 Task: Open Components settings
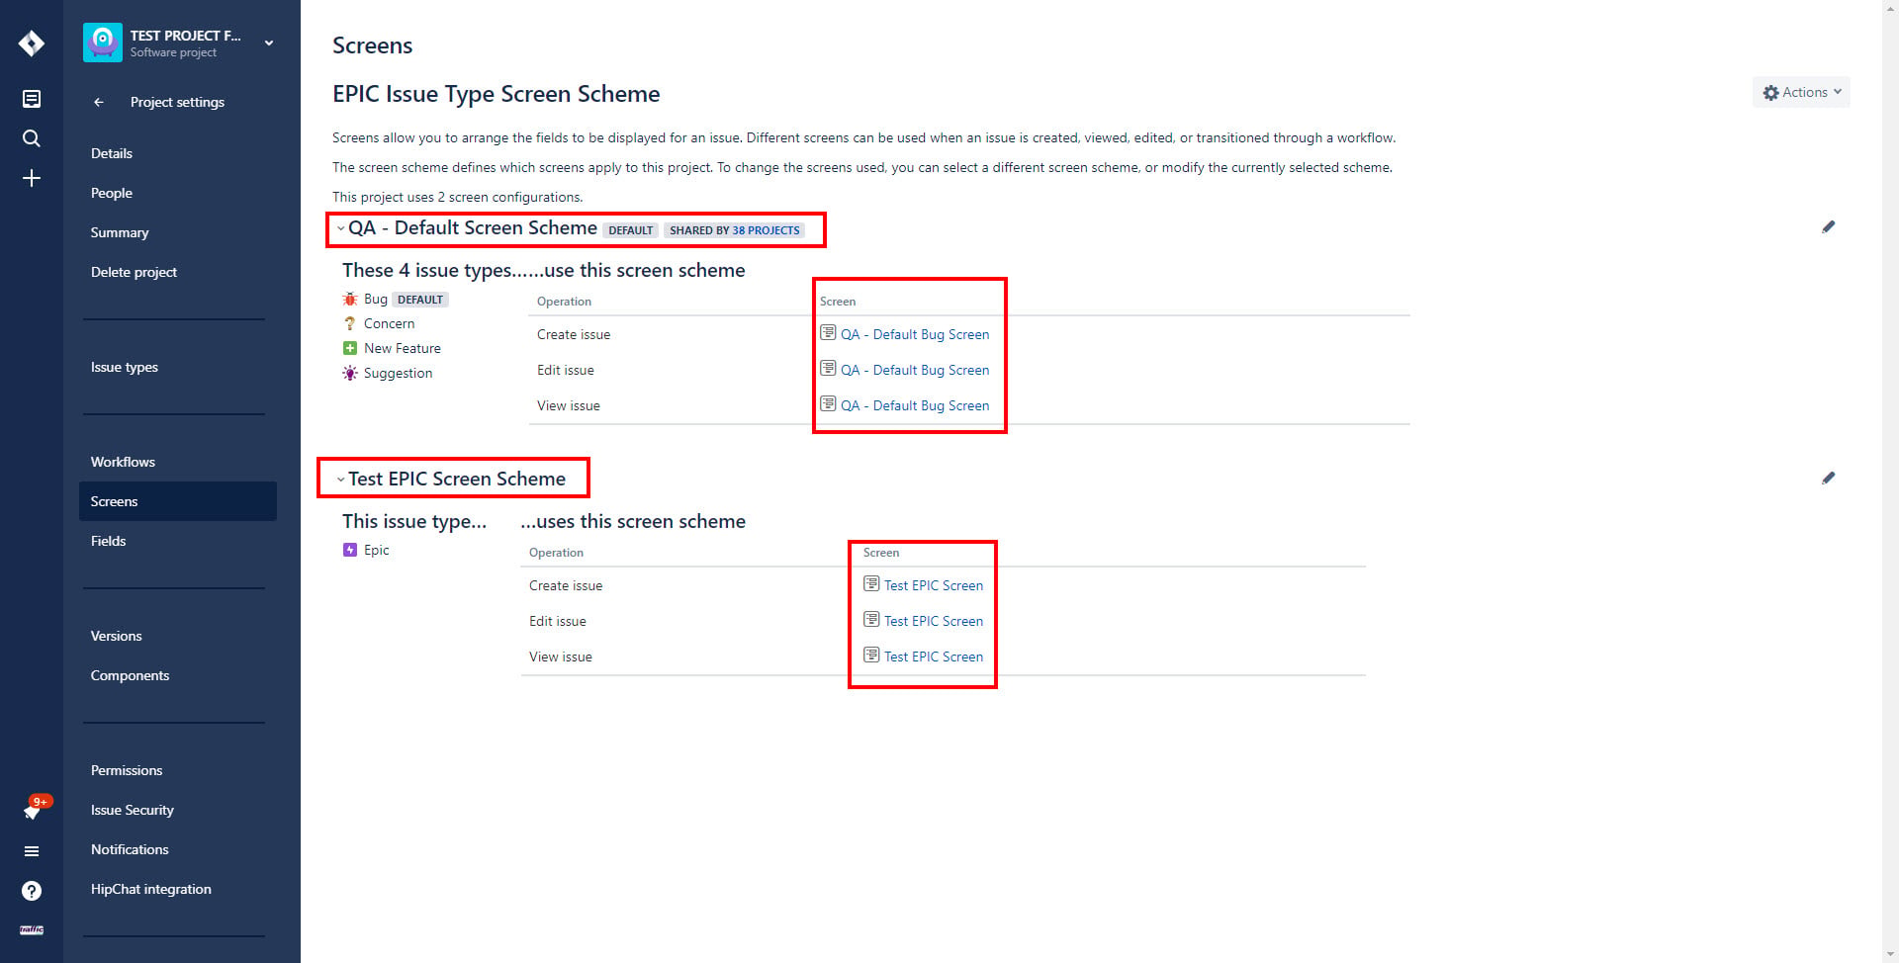pos(131,675)
